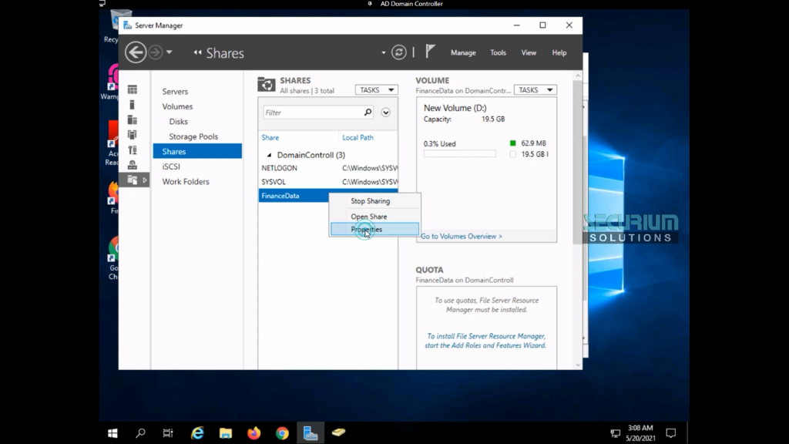This screenshot has height=444, width=789.
Task: Select the NETLOGON share row
Action: point(328,168)
